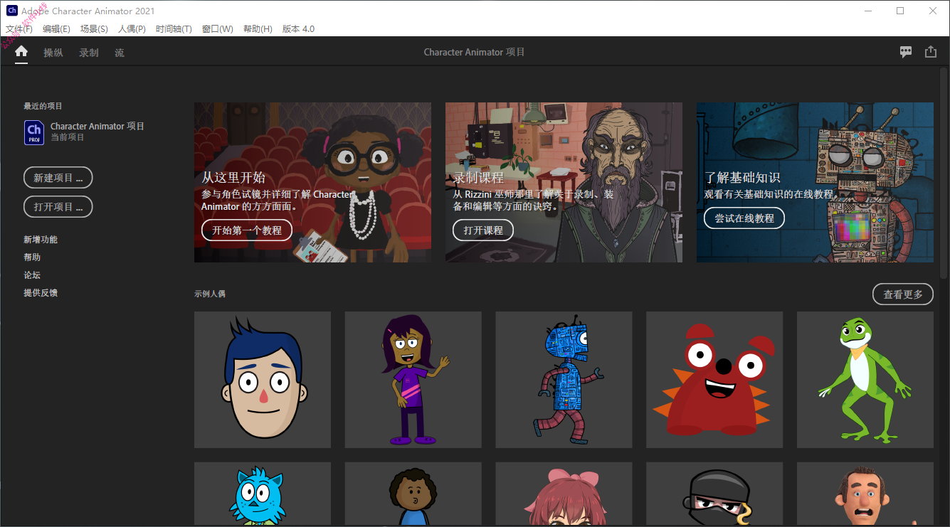950x527 pixels.
Task: Open the blue-haired boy face puppet
Action: 263,380
